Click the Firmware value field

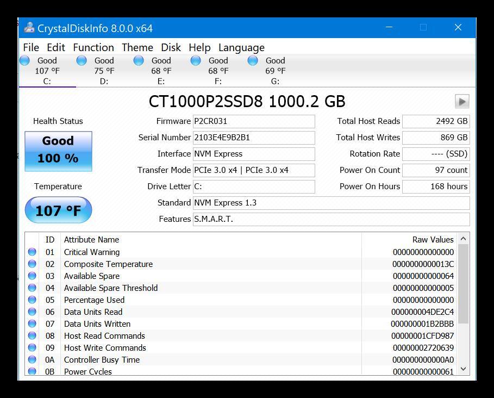tap(254, 121)
